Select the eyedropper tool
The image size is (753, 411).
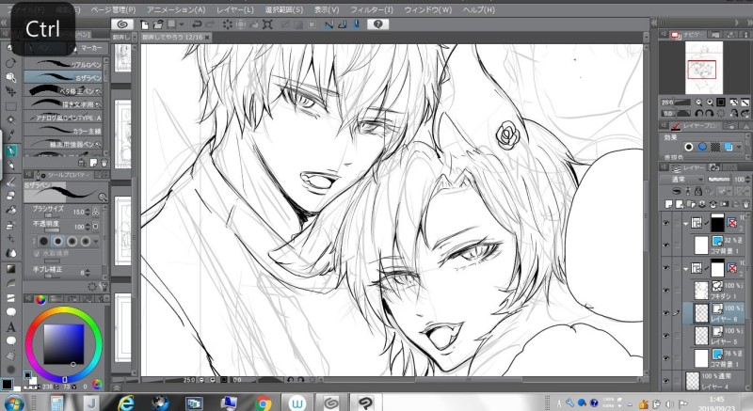coord(10,134)
